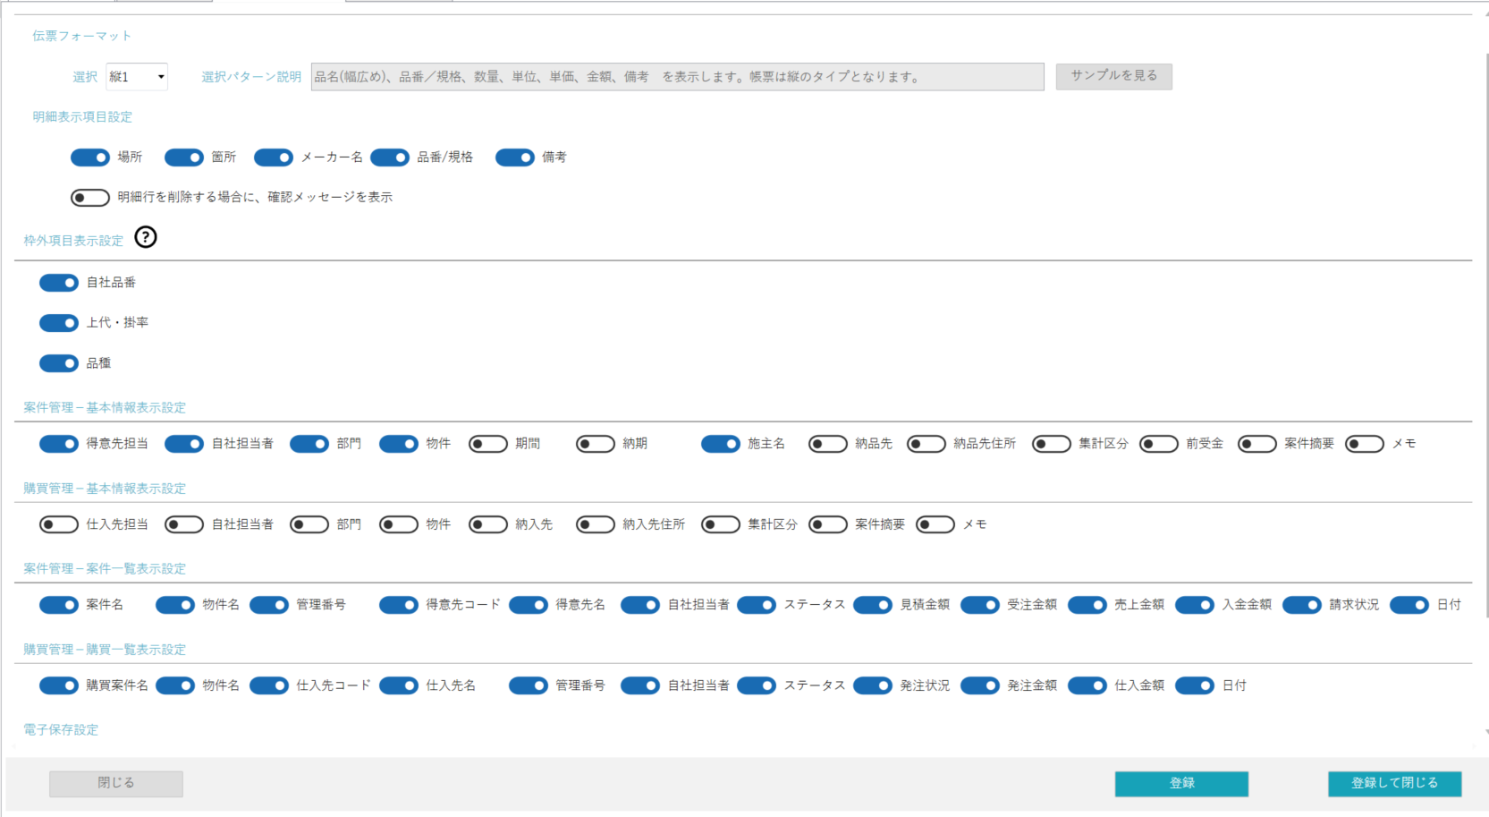Viewport: 1489px width, 817px height.
Task: Enable the delete-row confirmation message toggle
Action: point(90,198)
